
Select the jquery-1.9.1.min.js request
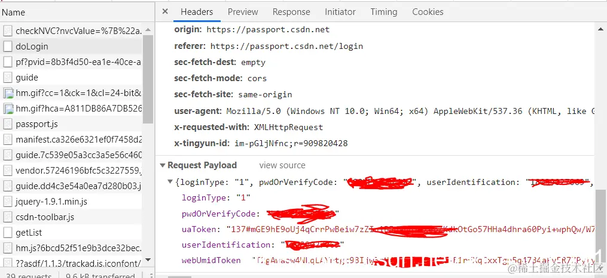tap(72, 202)
